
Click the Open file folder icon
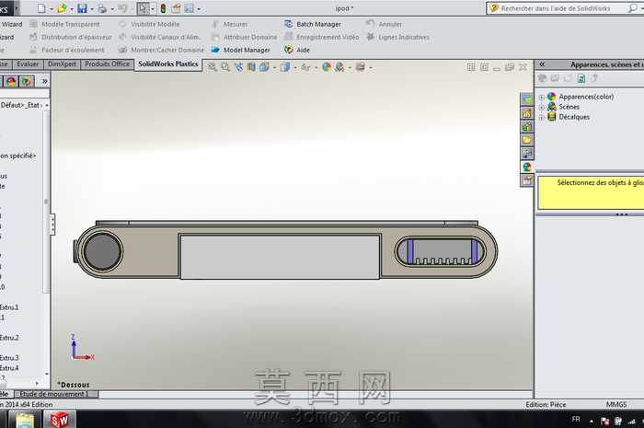pyautogui.click(x=62, y=8)
